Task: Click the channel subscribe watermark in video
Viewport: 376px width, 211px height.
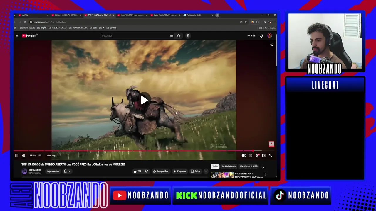Action: [x=271, y=144]
